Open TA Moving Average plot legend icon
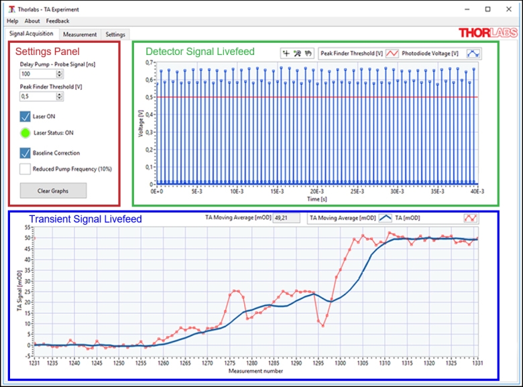The height and width of the screenshot is (387, 523). [x=386, y=218]
